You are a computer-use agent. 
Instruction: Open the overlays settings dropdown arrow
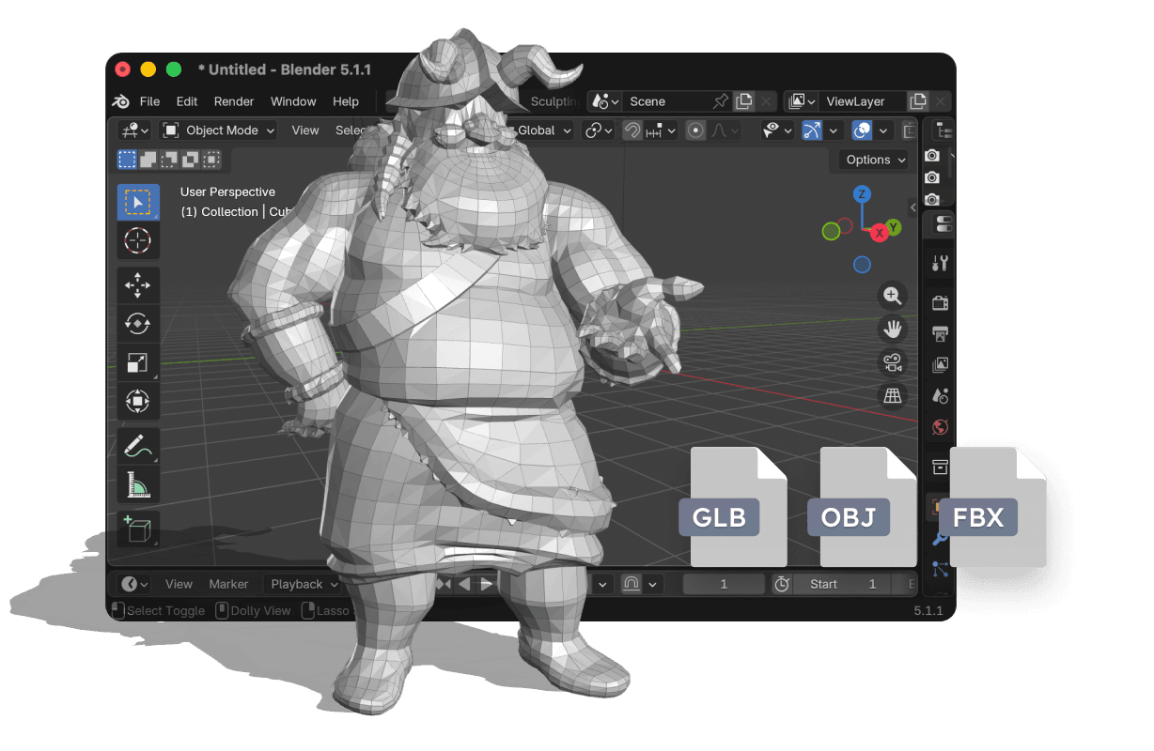tap(883, 130)
